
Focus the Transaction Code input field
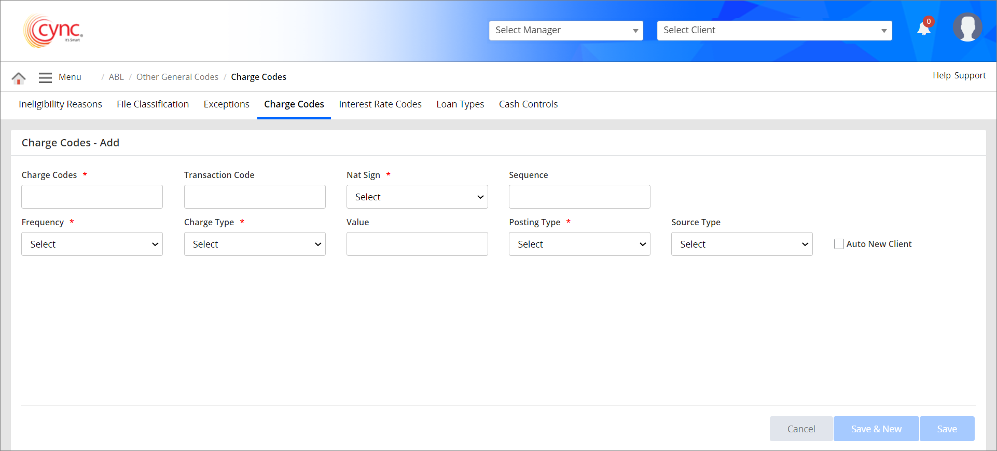click(255, 197)
